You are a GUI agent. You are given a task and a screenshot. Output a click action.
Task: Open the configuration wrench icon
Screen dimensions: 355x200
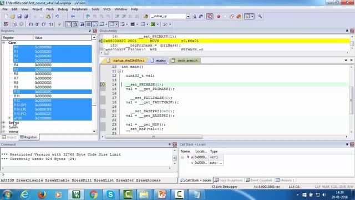[x=260, y=16]
